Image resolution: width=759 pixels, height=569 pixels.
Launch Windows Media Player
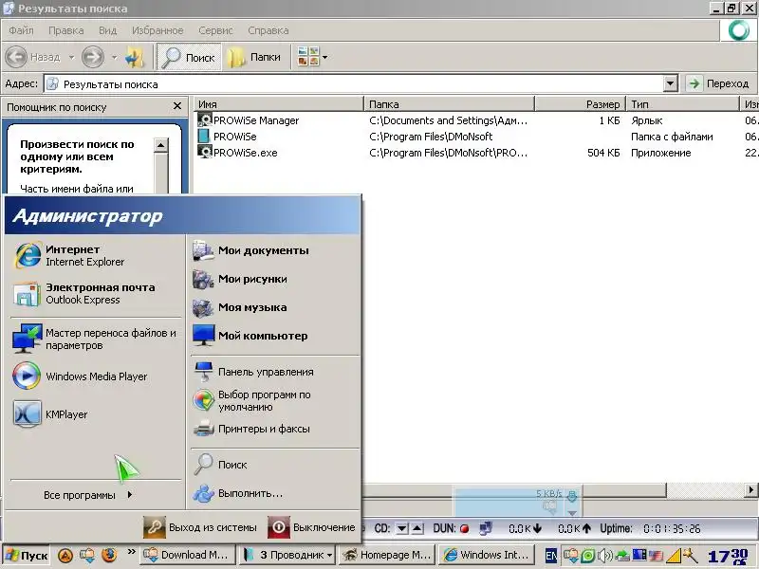(94, 376)
